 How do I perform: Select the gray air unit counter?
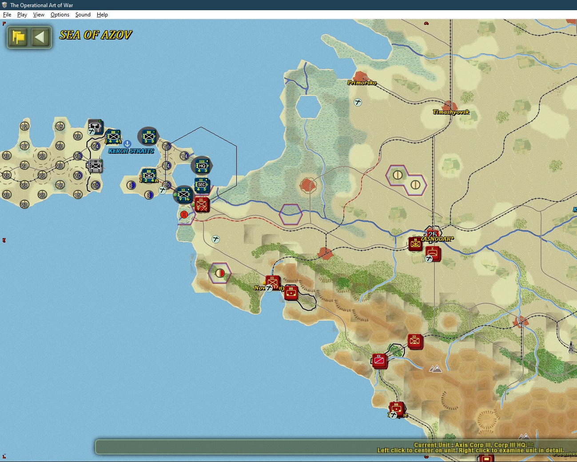pyautogui.click(x=95, y=127)
